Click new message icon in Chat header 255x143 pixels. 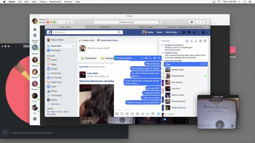click(x=201, y=64)
